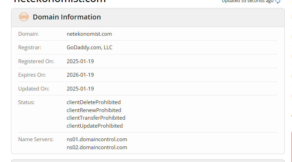Click the GoDaddy.com, LLC registrar name
The width and height of the screenshot is (292, 162).
[89, 47]
